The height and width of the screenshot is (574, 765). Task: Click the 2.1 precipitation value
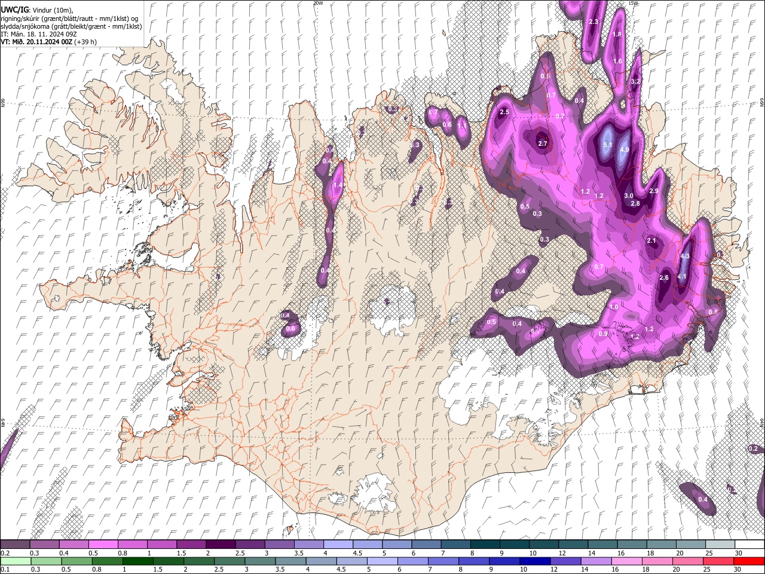(652, 241)
